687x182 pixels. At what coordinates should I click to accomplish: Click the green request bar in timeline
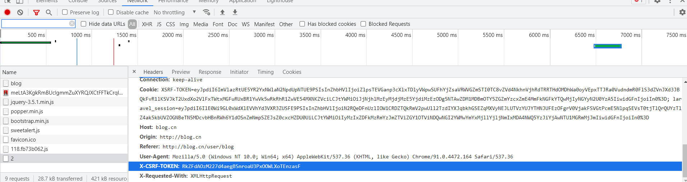[x=608, y=46]
